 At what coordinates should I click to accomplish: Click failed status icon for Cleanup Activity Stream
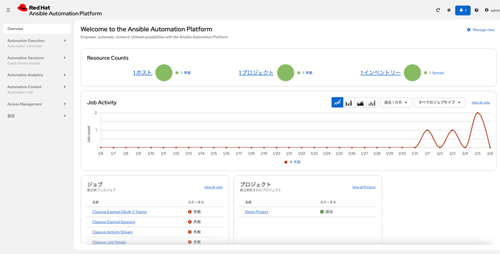coord(190,232)
